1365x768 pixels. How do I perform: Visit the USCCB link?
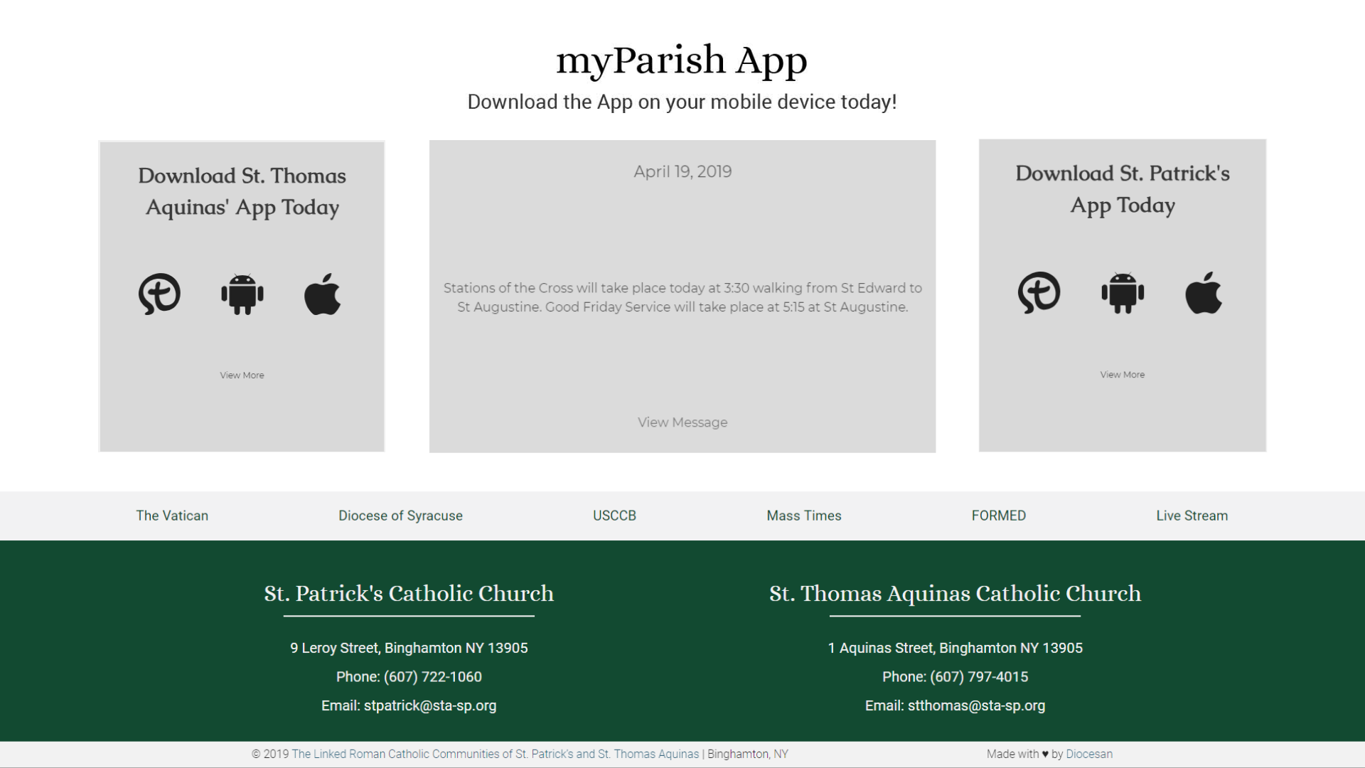[x=614, y=516]
